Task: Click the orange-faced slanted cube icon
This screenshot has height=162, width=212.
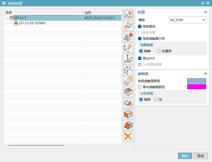Action: point(128,125)
